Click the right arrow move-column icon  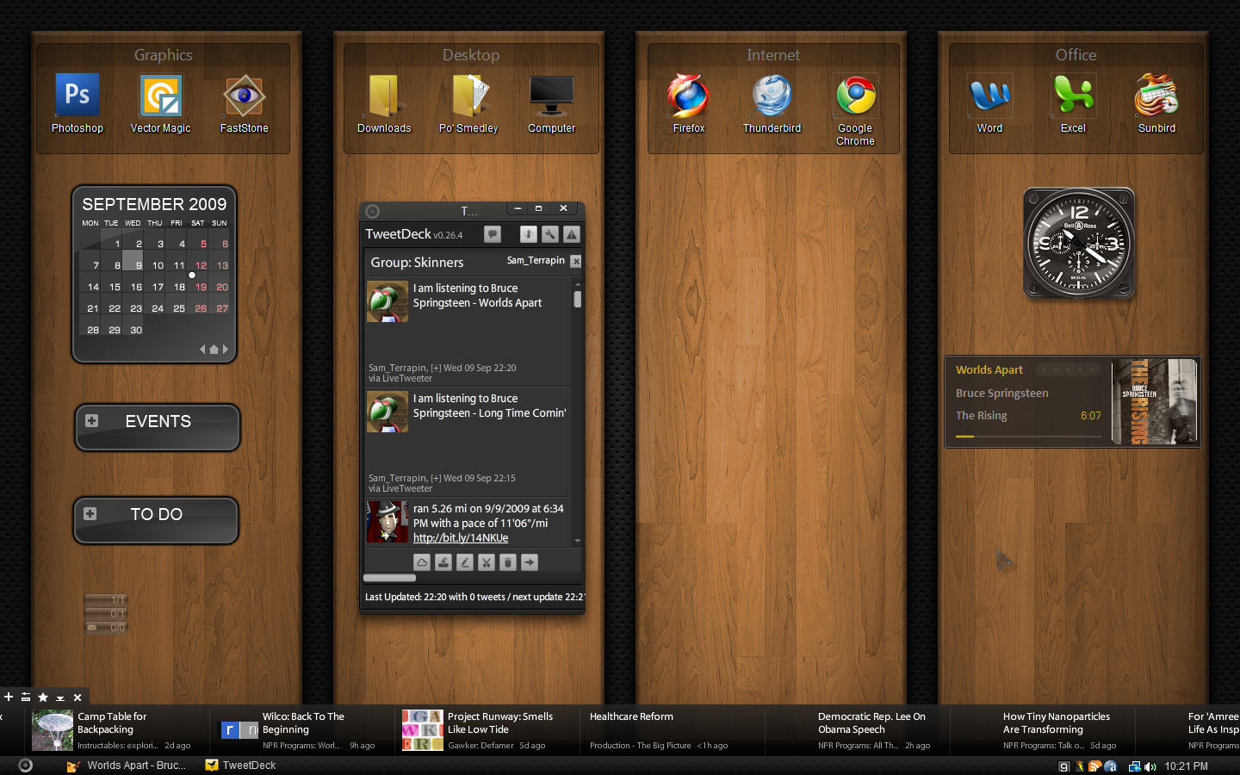pyautogui.click(x=530, y=562)
